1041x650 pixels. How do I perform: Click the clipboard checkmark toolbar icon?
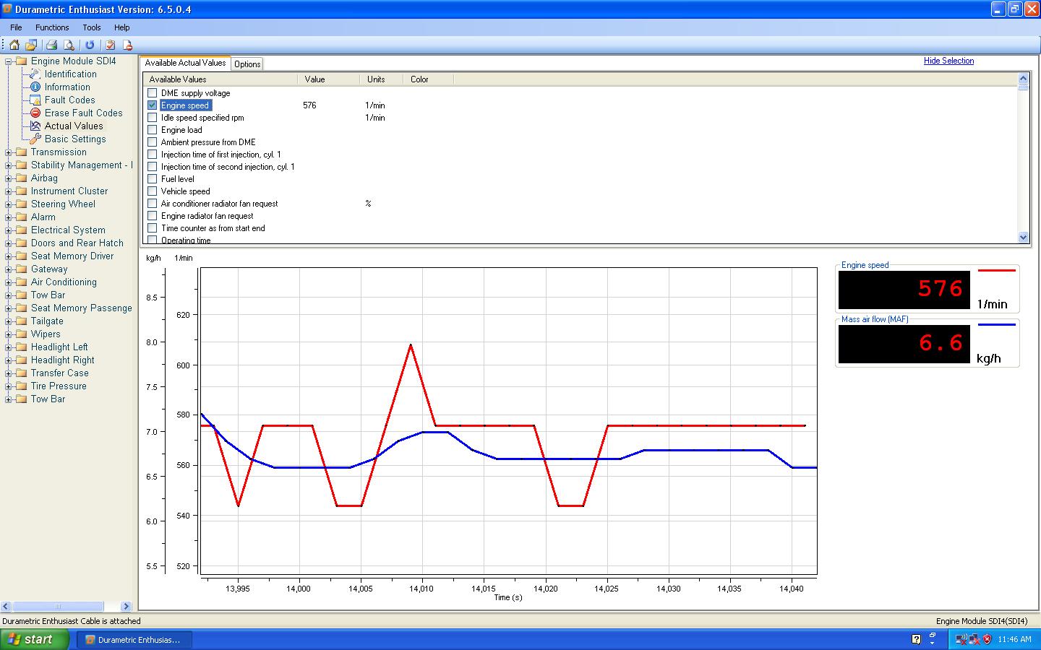tap(111, 45)
